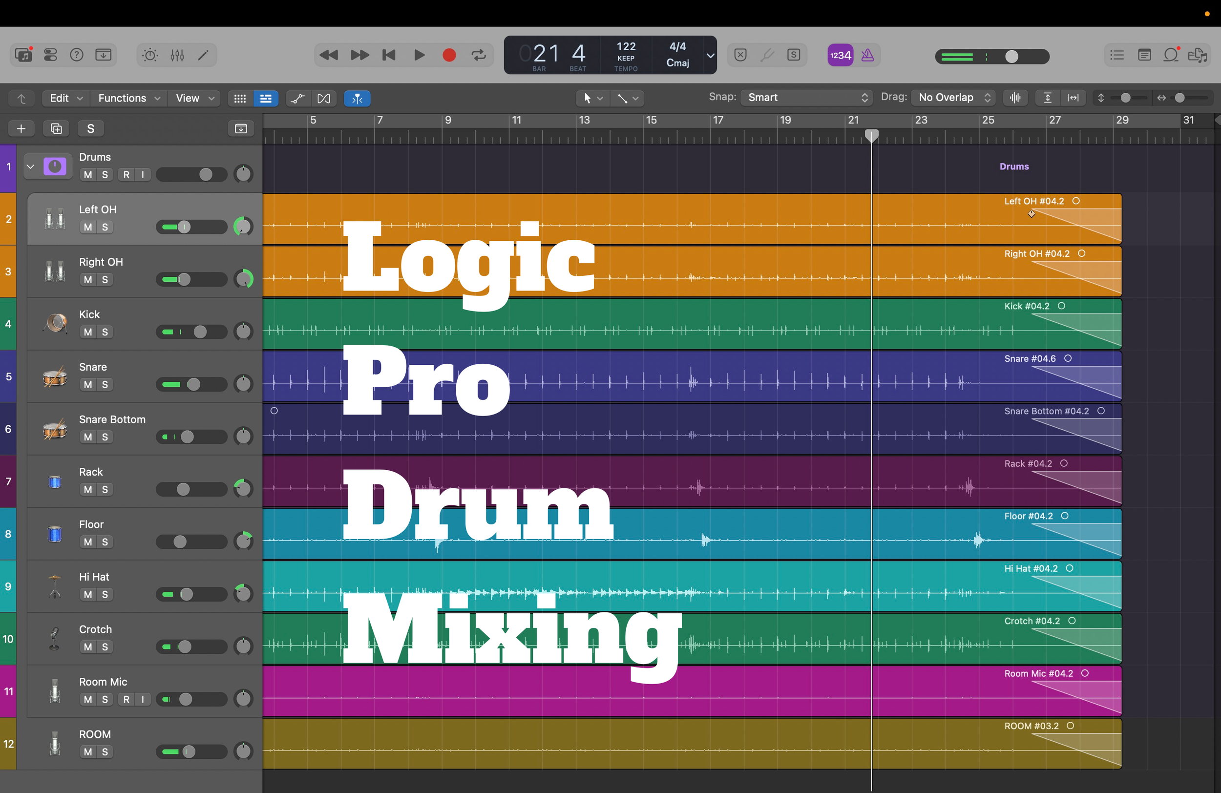The height and width of the screenshot is (793, 1221).
Task: Open the Snap Smart dropdown
Action: pyautogui.click(x=806, y=98)
